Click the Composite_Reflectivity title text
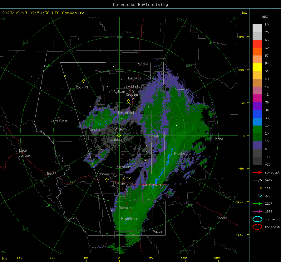Screen dimensions: 281x262 point(140,5)
